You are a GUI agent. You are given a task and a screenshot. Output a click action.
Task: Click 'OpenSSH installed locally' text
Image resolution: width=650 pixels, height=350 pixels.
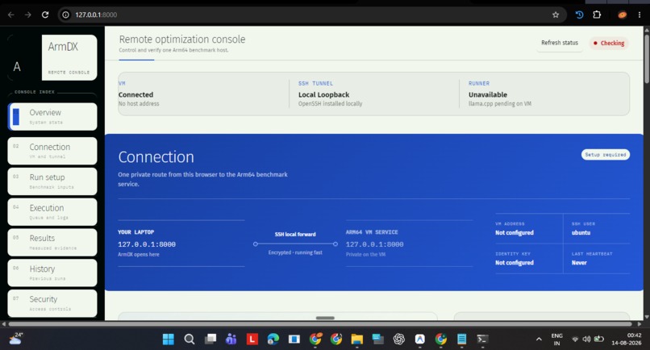click(330, 104)
